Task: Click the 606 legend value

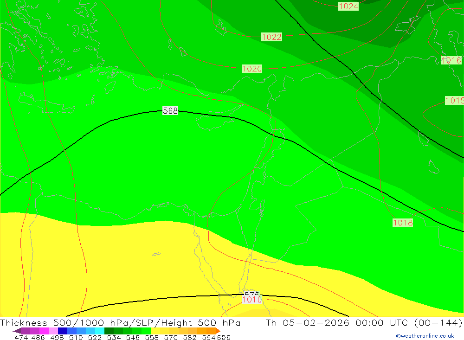Action: [x=224, y=337]
